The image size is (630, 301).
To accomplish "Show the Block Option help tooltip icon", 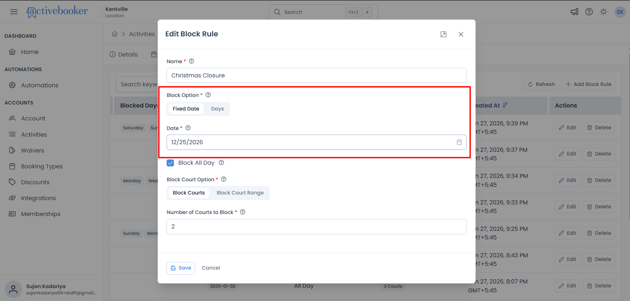I will coord(208,95).
